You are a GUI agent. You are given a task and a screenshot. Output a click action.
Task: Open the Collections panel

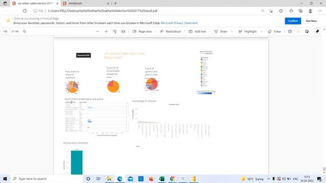[301, 11]
